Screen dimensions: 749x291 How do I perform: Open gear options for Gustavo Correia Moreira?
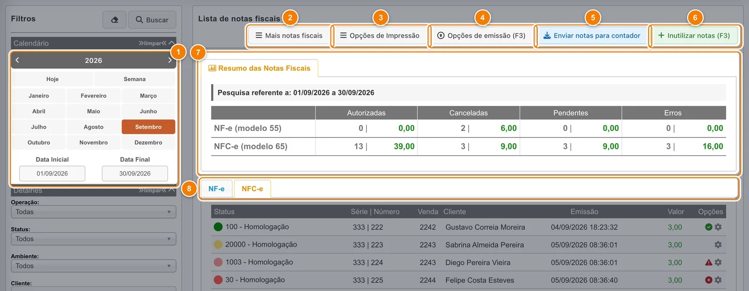click(718, 227)
